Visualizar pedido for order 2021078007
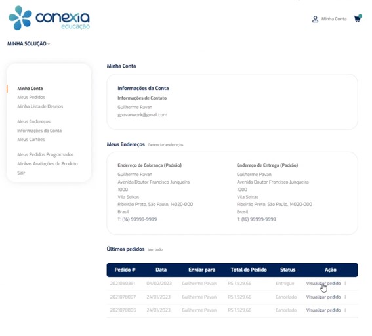This screenshot has height=336, width=372. (x=323, y=297)
